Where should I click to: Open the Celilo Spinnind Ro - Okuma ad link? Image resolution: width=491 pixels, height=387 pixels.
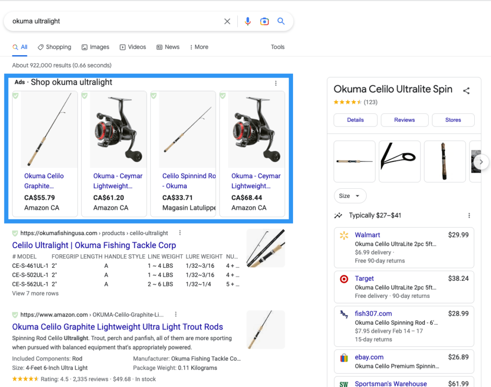189,181
